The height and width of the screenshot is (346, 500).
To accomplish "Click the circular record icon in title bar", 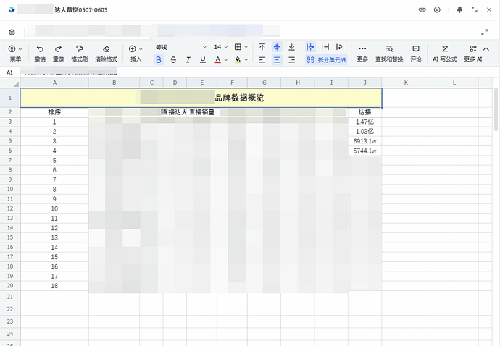I will coord(437,9).
